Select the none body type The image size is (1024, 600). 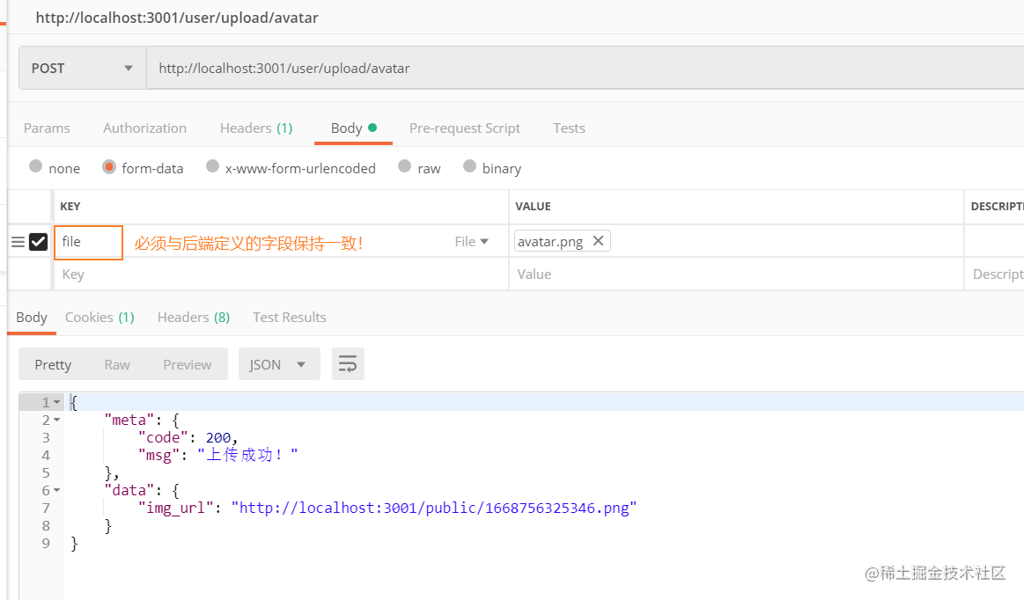36,166
